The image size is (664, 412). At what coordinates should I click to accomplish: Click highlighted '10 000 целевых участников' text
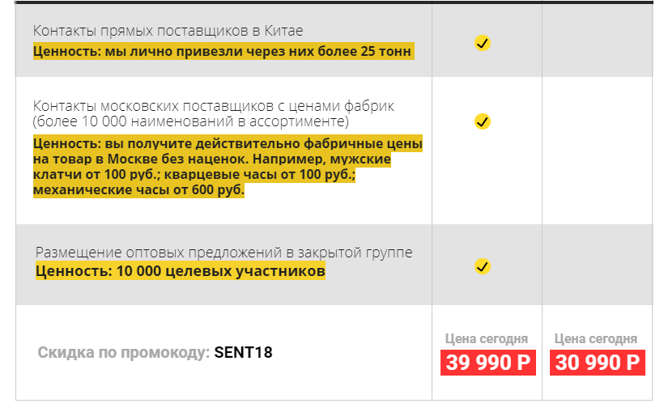pyautogui.click(x=180, y=271)
